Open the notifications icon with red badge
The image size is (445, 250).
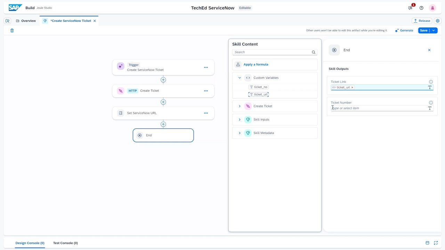pyautogui.click(x=411, y=8)
